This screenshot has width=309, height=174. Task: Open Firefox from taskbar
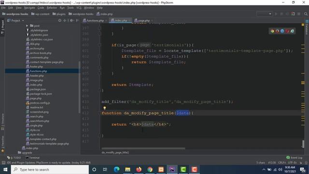click(139, 170)
